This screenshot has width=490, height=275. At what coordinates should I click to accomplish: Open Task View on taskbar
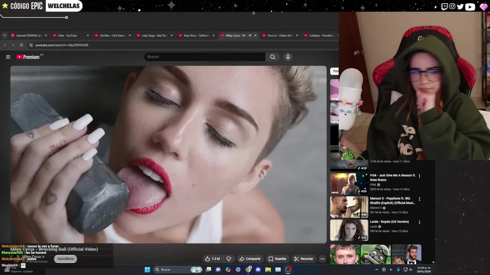click(x=208, y=270)
